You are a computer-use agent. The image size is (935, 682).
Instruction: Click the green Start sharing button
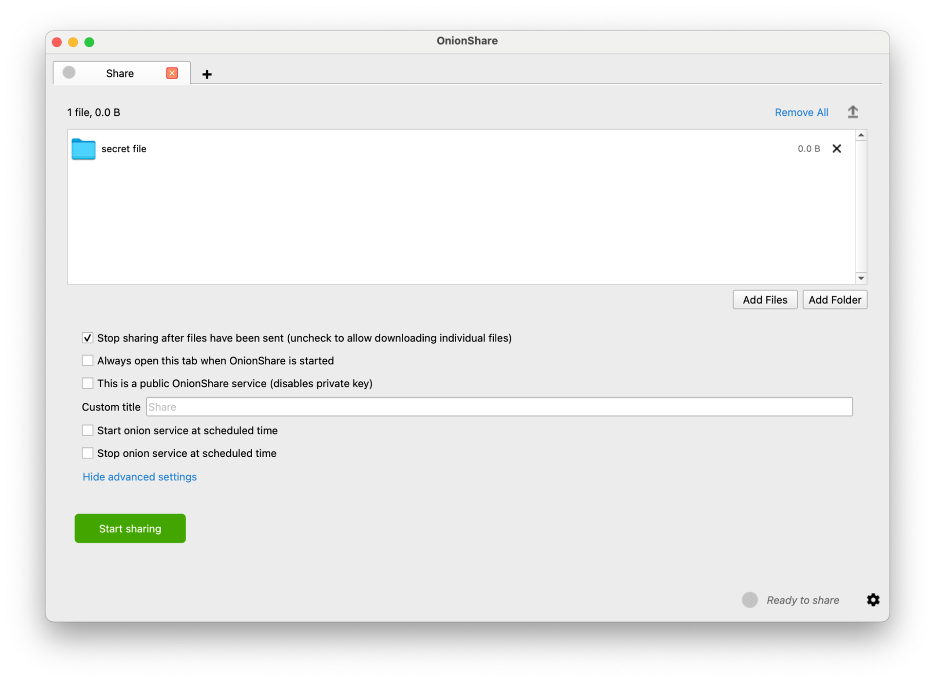click(130, 529)
